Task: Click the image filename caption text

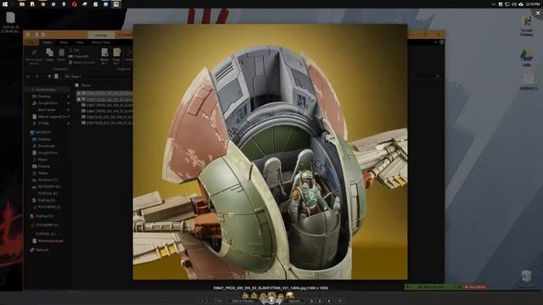Action: click(271, 288)
